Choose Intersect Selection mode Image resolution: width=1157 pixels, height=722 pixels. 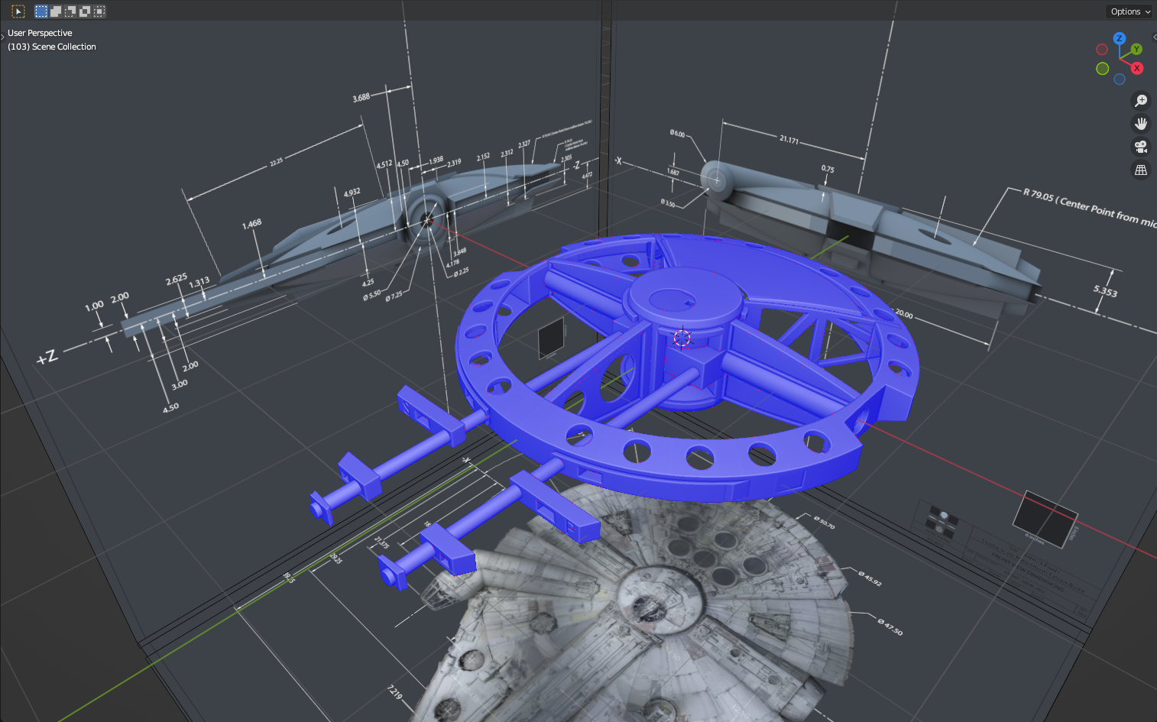pos(99,11)
